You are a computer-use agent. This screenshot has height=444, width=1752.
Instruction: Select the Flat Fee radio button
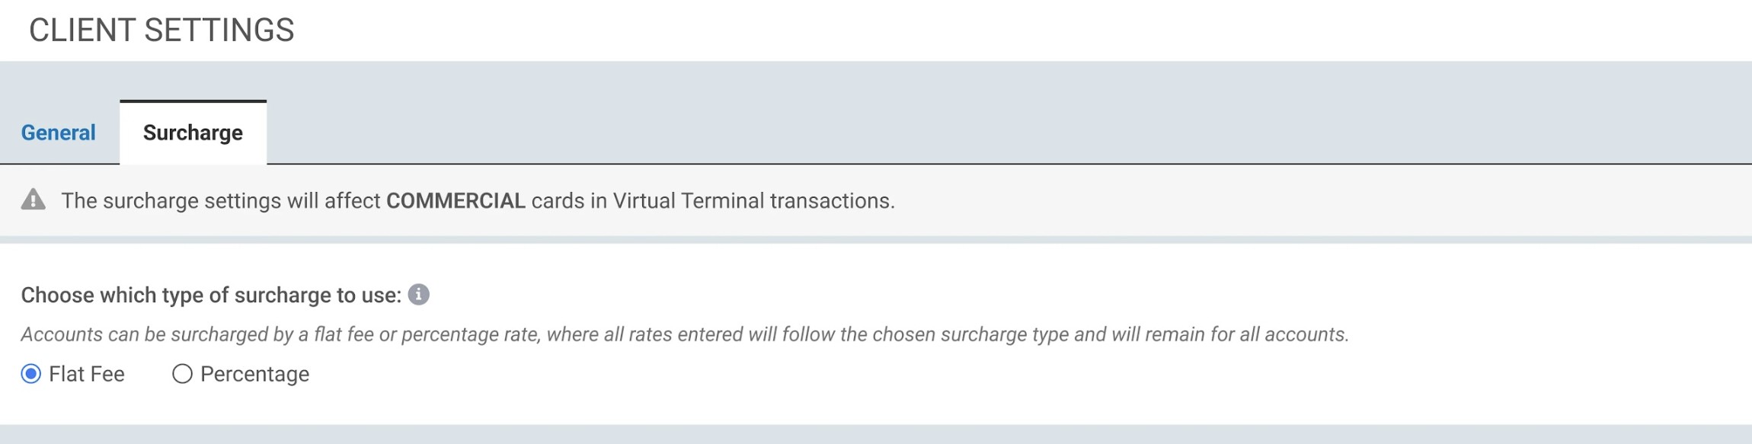(31, 374)
